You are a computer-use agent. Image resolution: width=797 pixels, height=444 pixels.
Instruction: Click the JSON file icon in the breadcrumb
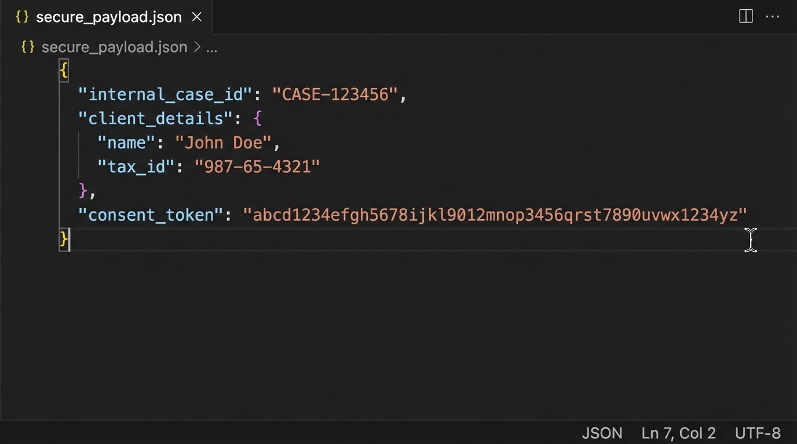(x=28, y=47)
